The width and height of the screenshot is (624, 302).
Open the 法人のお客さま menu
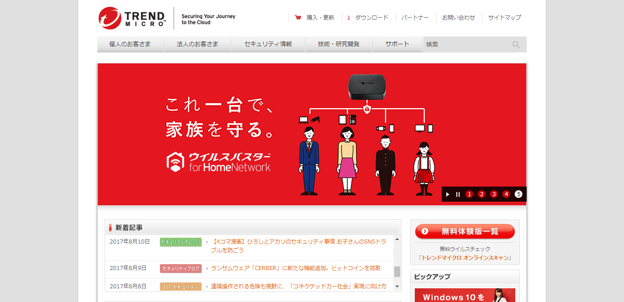click(198, 44)
